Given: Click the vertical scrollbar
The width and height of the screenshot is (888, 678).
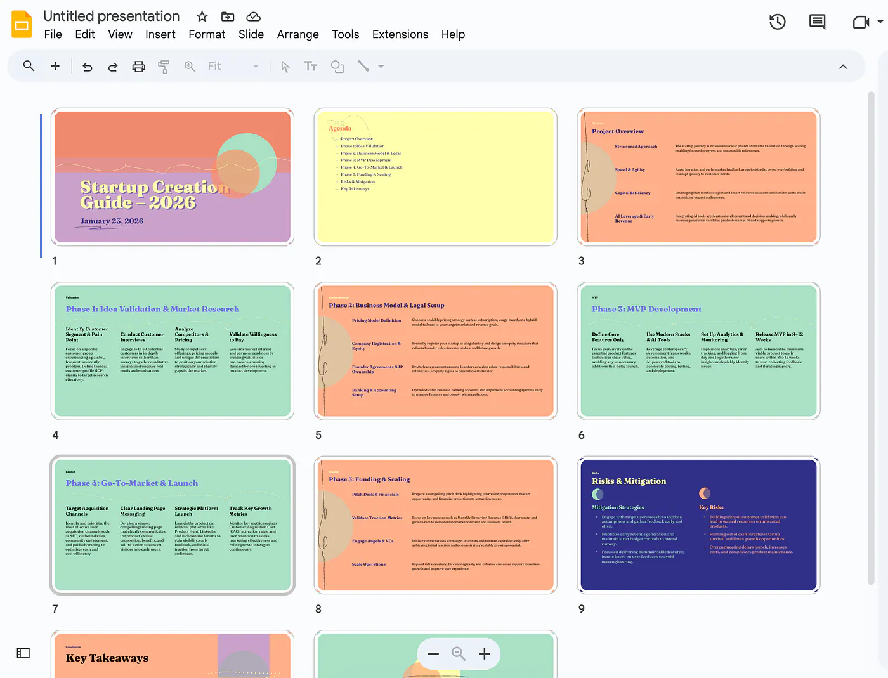Looking at the screenshot, I should pos(871,338).
